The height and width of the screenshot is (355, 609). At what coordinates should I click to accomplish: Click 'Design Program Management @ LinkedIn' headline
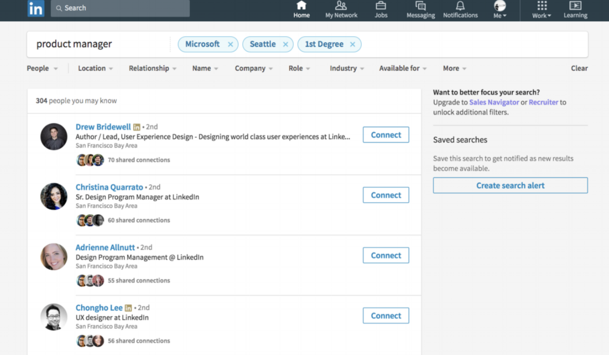[x=139, y=257]
